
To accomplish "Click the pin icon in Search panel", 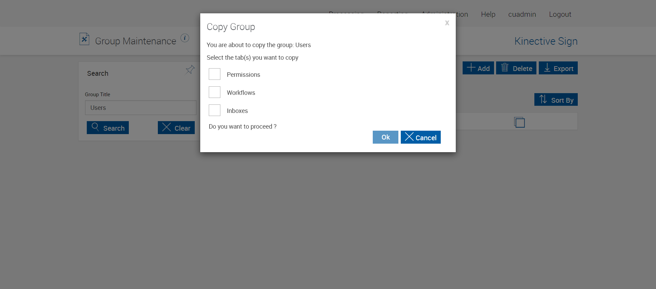I will coord(190,70).
